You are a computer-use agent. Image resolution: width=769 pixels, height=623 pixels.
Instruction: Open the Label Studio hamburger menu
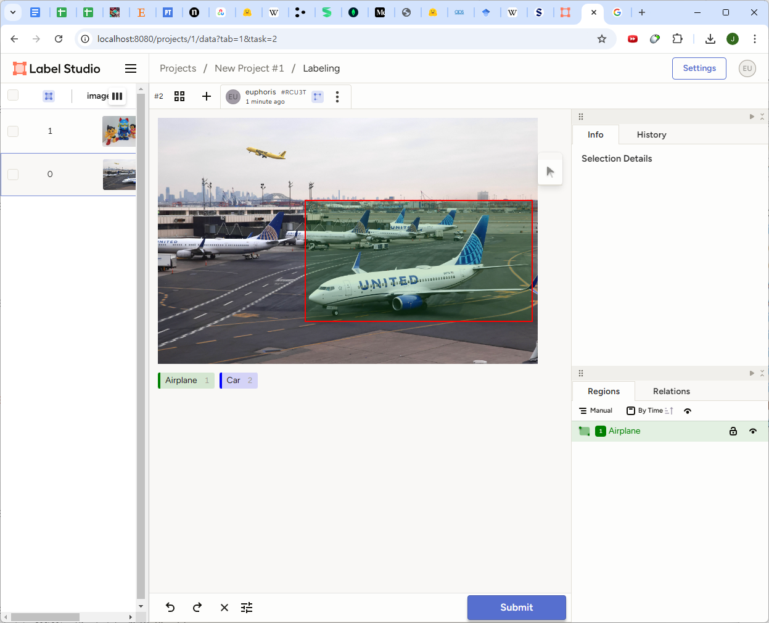(x=131, y=68)
